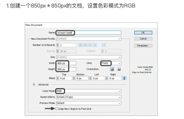
Task: Click the Change to Right-to-Left Layout arrow icon
Action: pos(104,45)
